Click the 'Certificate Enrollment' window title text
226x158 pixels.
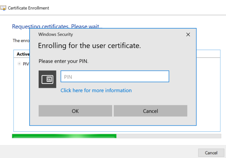pos(28,8)
